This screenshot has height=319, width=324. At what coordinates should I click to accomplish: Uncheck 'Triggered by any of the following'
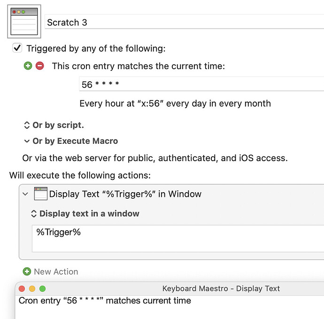click(x=17, y=48)
